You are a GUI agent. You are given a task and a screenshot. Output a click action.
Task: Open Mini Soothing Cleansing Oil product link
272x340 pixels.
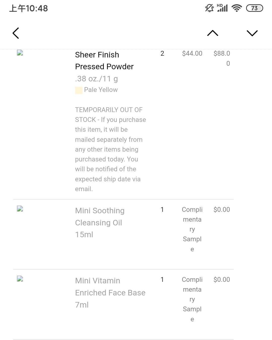coord(100,217)
